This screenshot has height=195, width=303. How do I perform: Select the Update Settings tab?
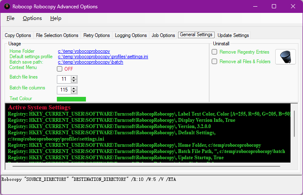tap(233, 35)
